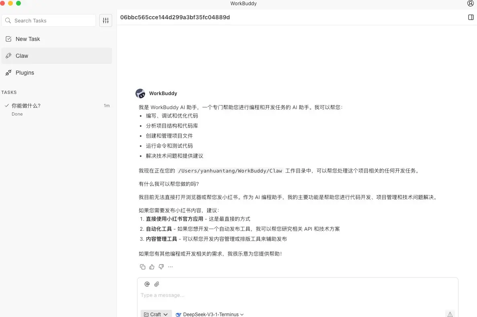
Task: Click the /Users/yanhuantang/WorkBuddy/Claw path text
Action: pos(230,171)
